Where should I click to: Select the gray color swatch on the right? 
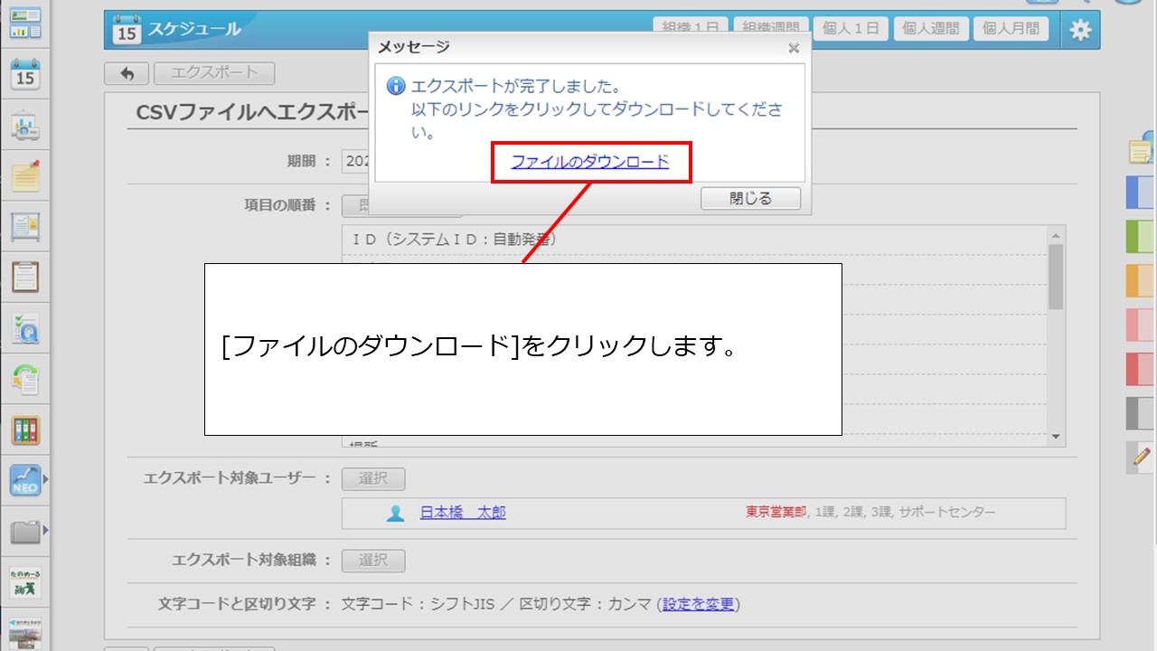[1141, 413]
